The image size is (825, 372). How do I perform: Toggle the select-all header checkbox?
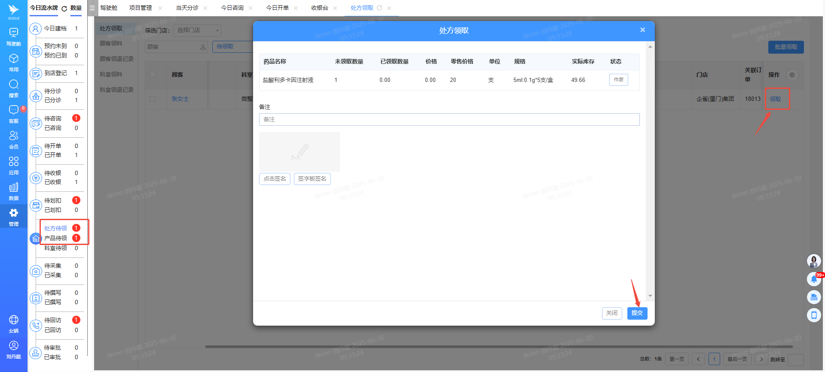pos(153,75)
